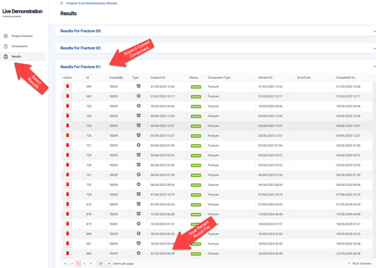Go to page 1 in pagination

78,264
